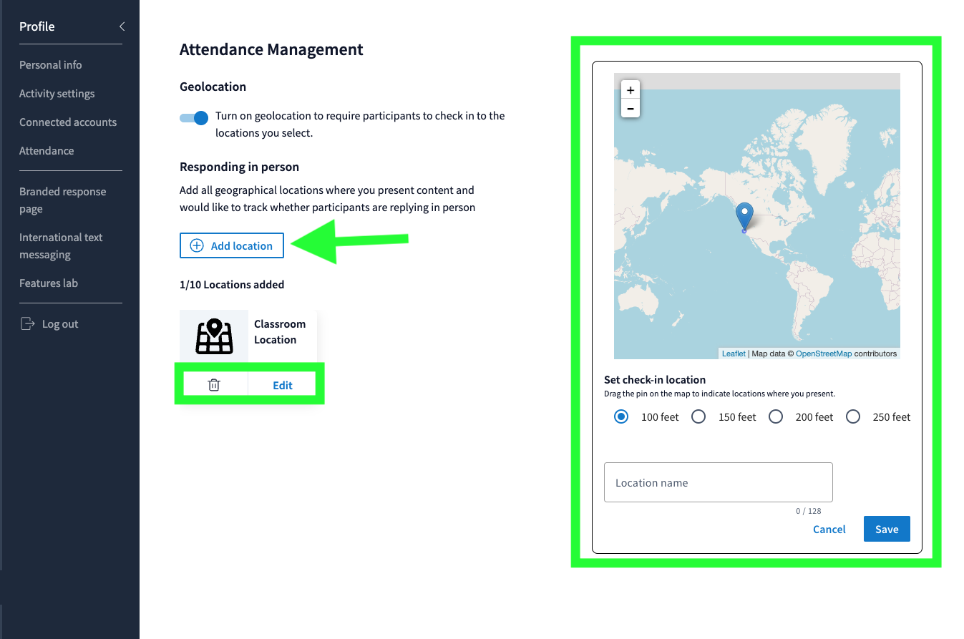
Task: Click the location pin marker on the map
Action: coord(744,213)
